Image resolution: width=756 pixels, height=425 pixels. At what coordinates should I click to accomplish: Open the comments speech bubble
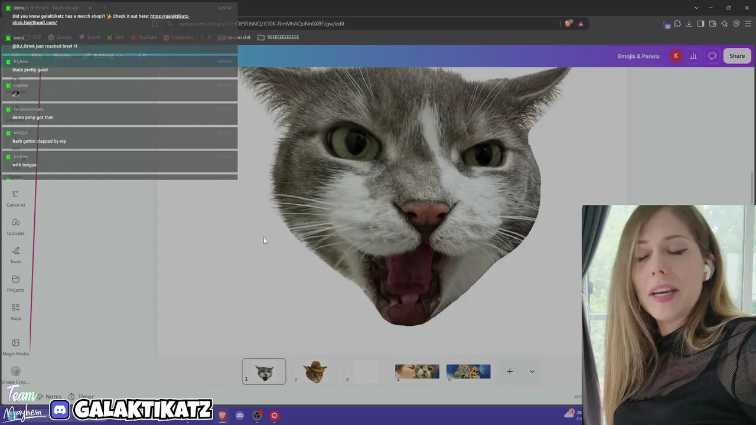712,56
